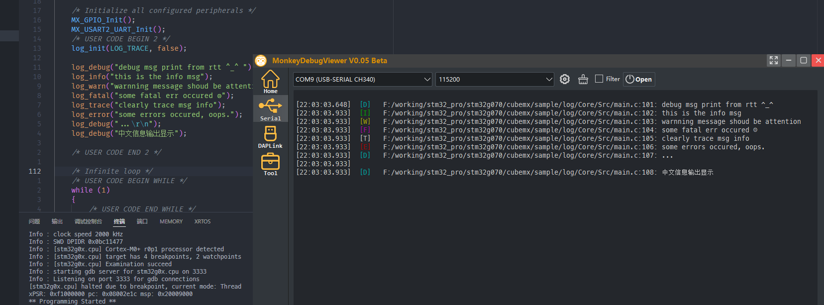Open the XRTOS panel tab
The height and width of the screenshot is (305, 824).
coord(203,221)
